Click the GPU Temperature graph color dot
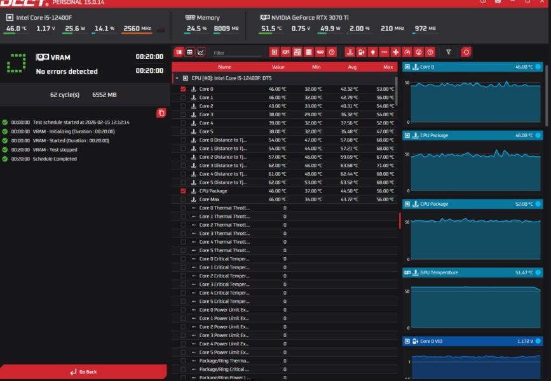This screenshot has width=551, height=381. click(538, 272)
